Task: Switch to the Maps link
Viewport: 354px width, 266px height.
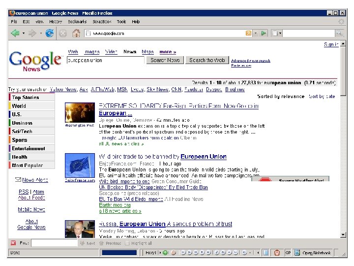Action: point(147,52)
